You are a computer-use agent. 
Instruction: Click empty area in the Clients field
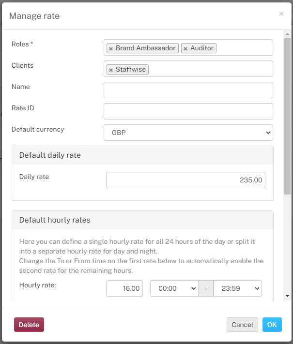pos(210,69)
